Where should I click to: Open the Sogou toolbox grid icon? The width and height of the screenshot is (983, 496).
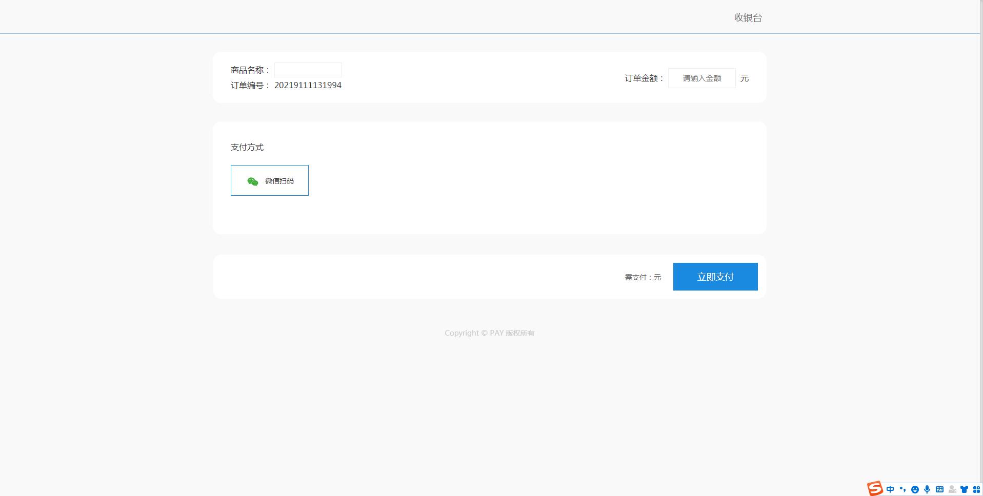coord(976,489)
